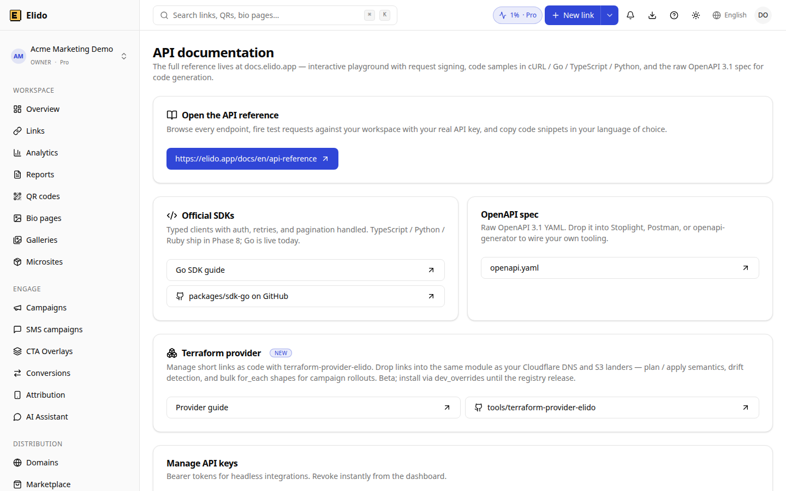This screenshot has height=491, width=786.
Task: Click the Microsites cube icon
Action: click(x=17, y=262)
